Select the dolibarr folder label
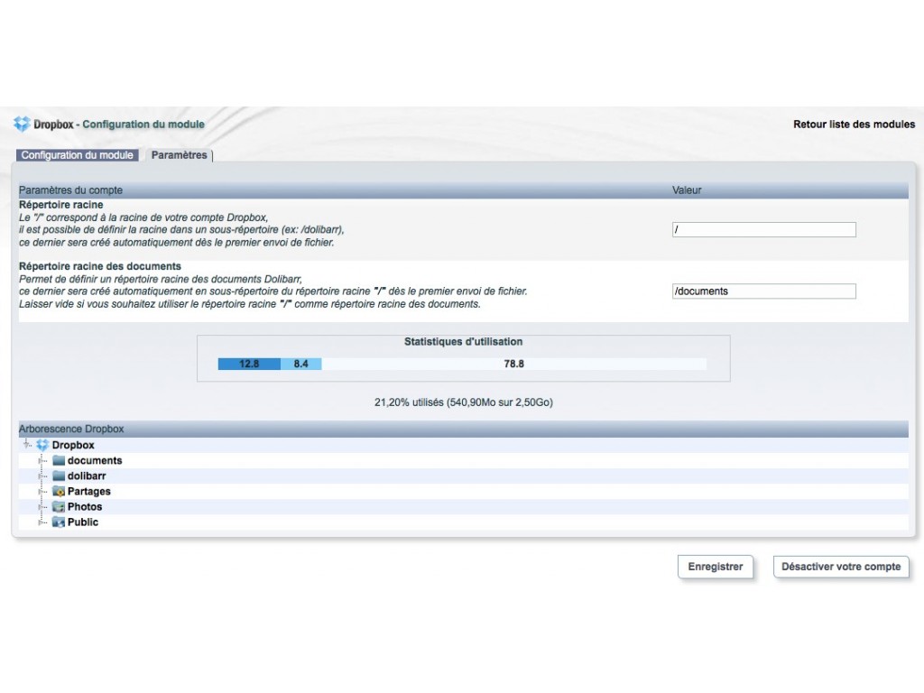This screenshot has height=693, width=924. click(87, 476)
